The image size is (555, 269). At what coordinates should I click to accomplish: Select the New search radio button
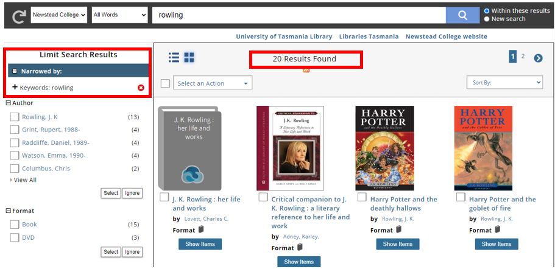pyautogui.click(x=487, y=19)
